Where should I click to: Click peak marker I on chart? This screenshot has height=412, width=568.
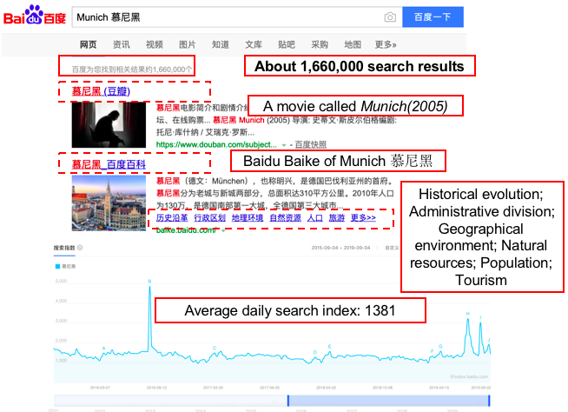[480, 318]
